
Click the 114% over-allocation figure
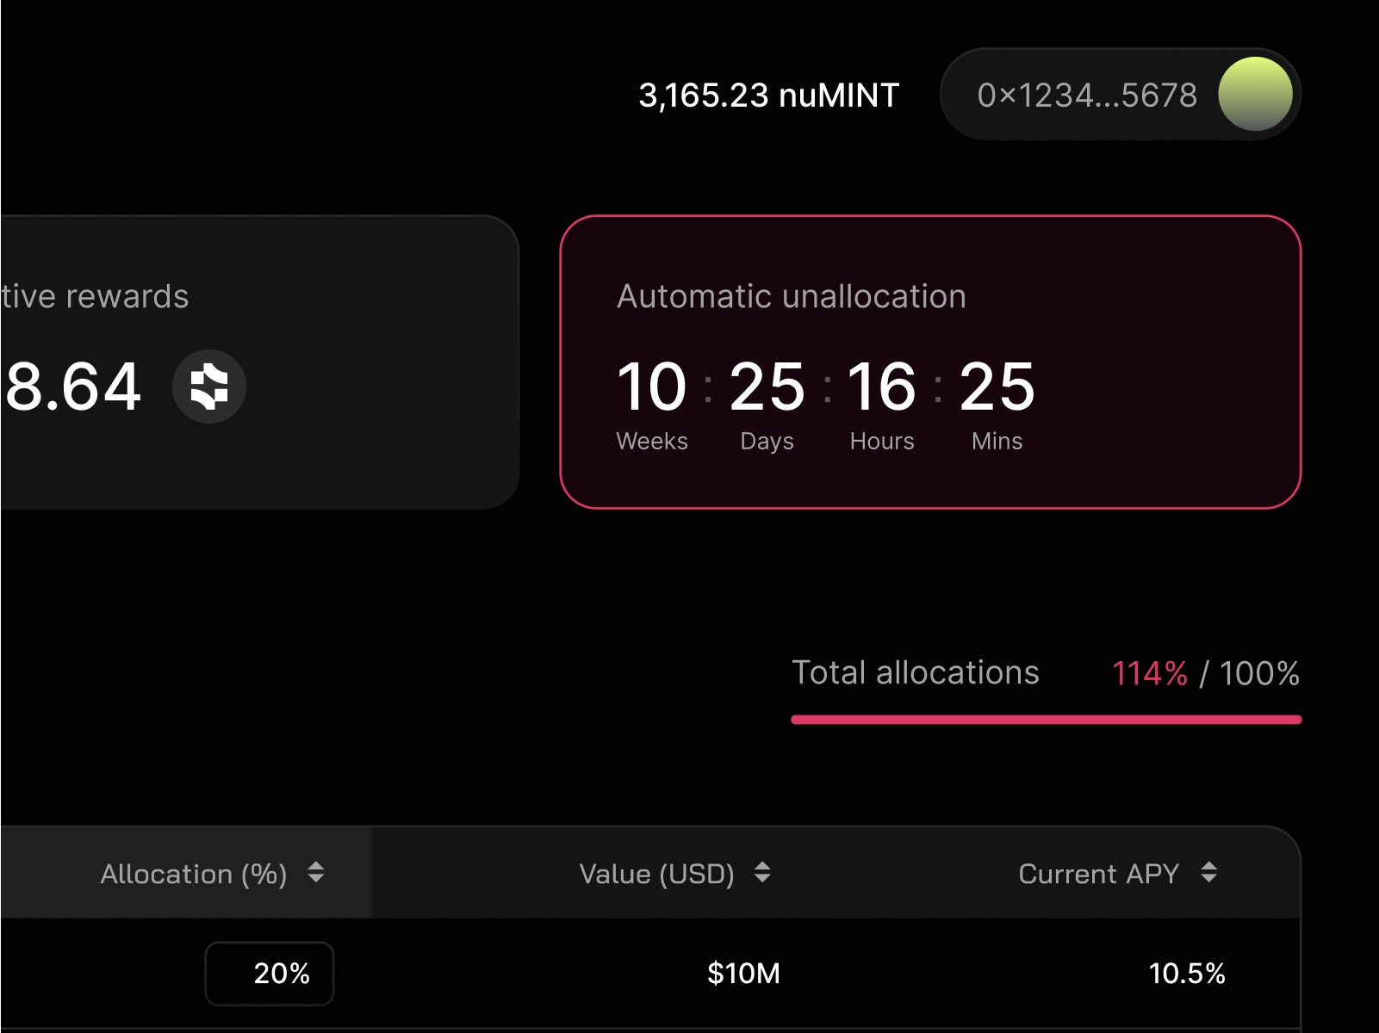click(1149, 673)
